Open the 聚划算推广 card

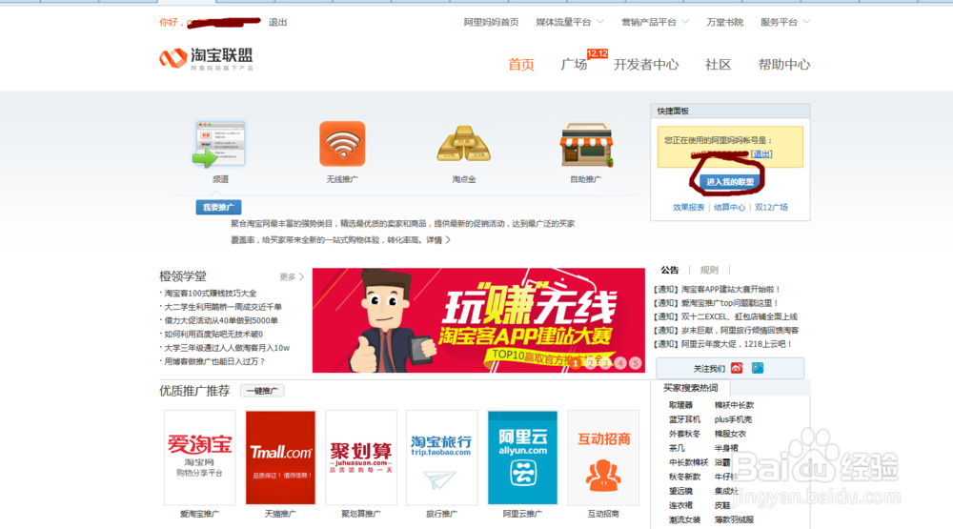point(361,458)
